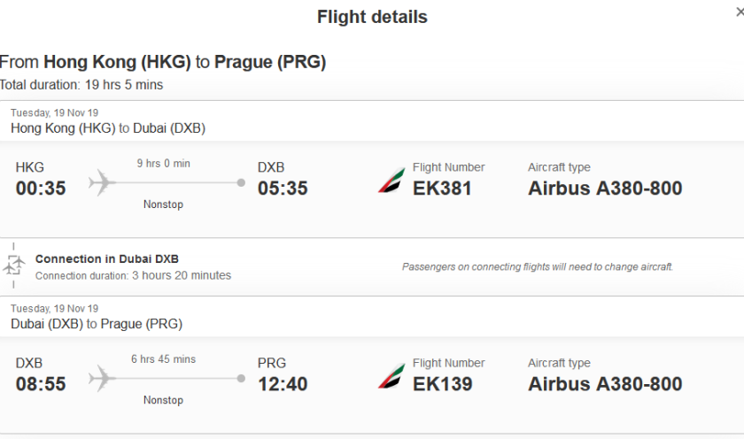Close the Flight details dialog
This screenshot has height=439, width=744.
coord(739,11)
